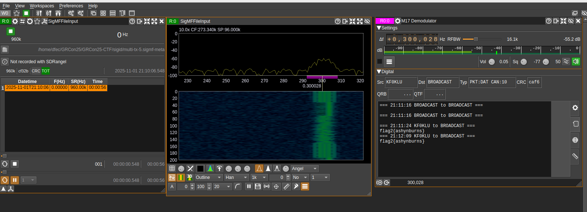
Task: Open the Angel colormap dropdown
Action: tap(304, 169)
